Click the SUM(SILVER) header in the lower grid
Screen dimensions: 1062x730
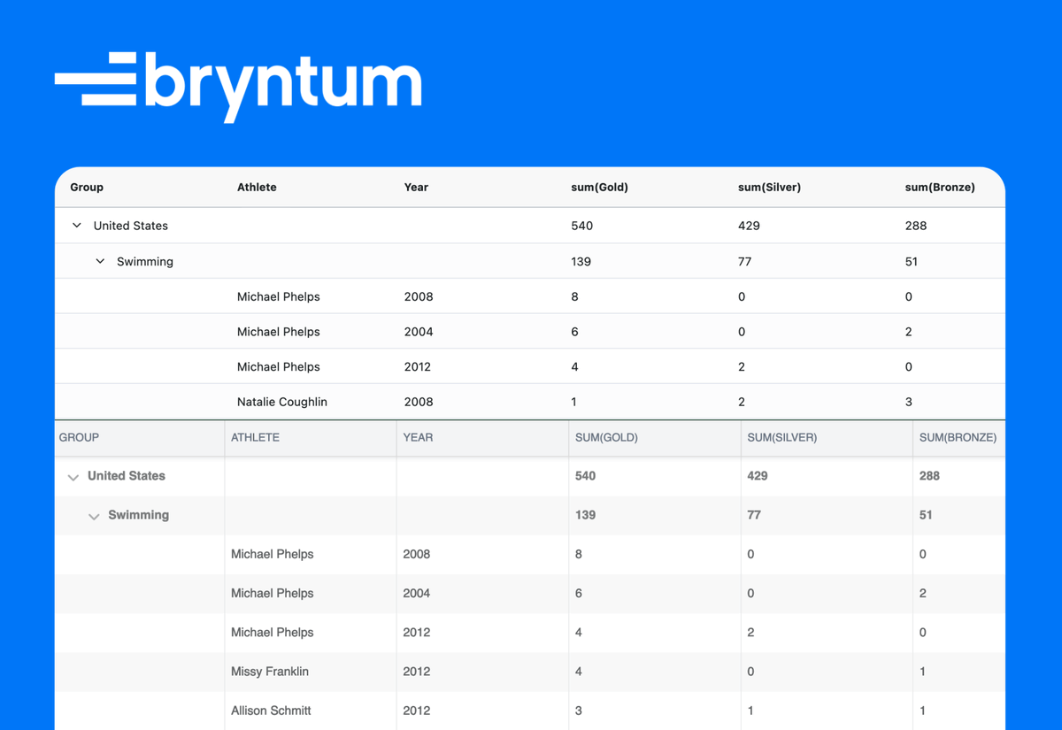point(782,437)
